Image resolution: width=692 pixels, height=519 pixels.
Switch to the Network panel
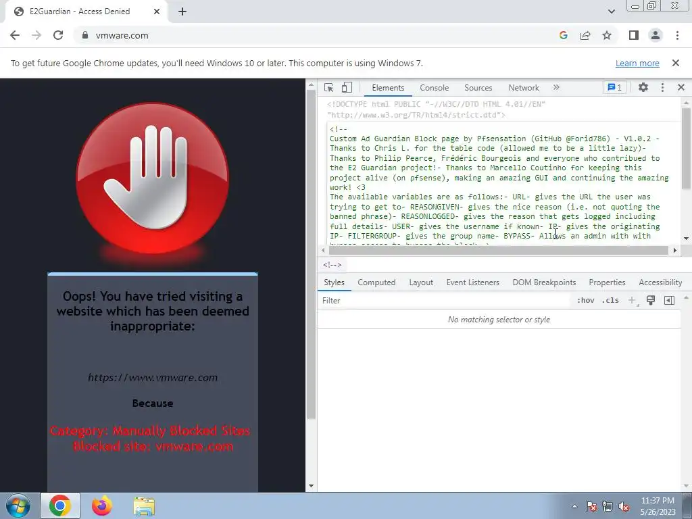point(524,88)
